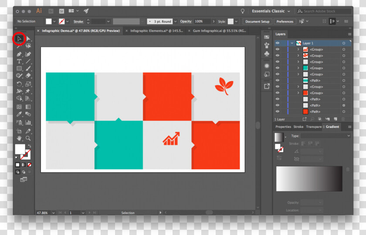Screen dimensions: 366x235
Task: Click the Preferences button
Action: pos(285,21)
